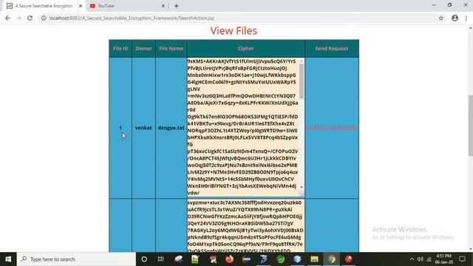Image resolution: width=473 pixels, height=266 pixels.
Task: Click the Send Request column header
Action: tap(332, 49)
